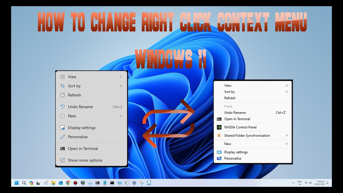Click the ENG US language indicator
This screenshot has width=343, height=193.
coord(300,183)
